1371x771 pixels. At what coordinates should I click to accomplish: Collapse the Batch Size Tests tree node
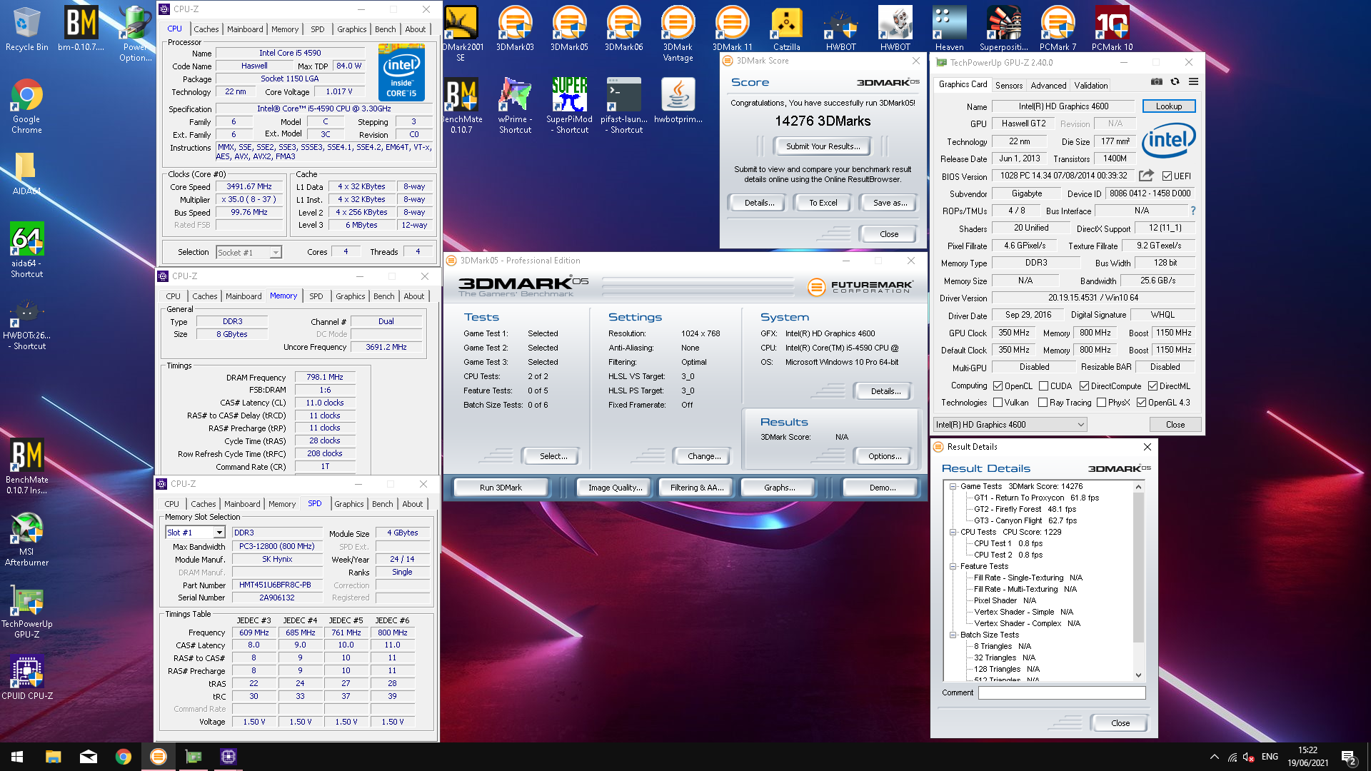coord(953,634)
